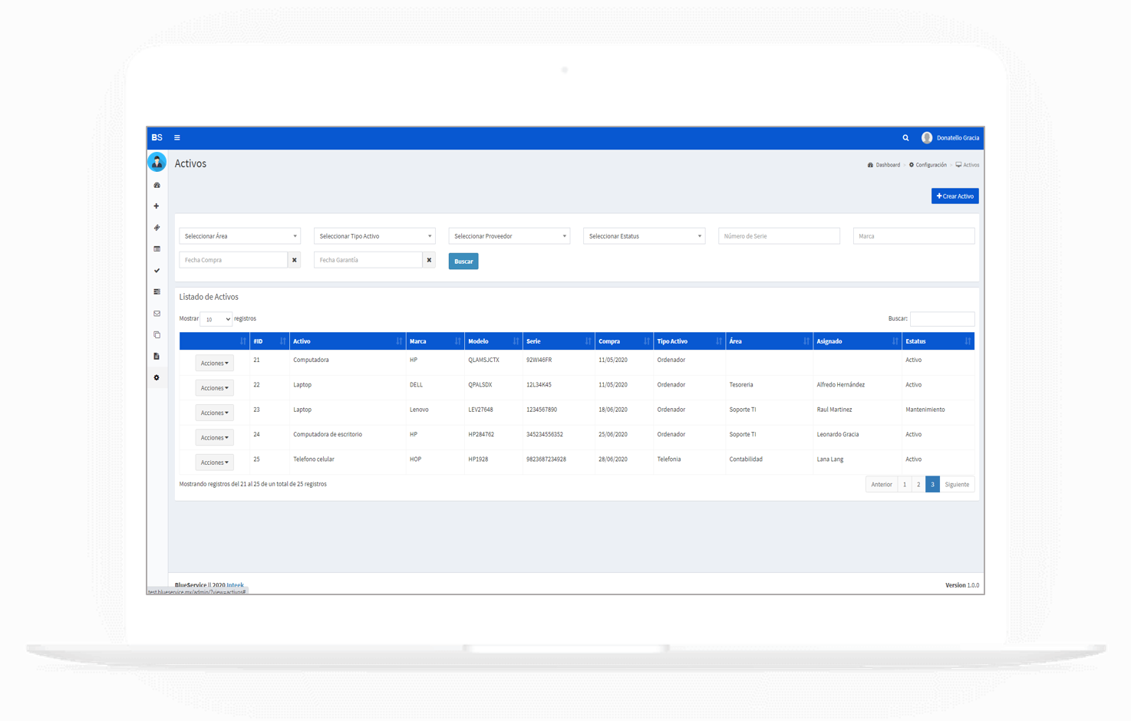The height and width of the screenshot is (721, 1131).
Task: Open the Seleccionar Estatus dropdown
Action: tap(644, 236)
